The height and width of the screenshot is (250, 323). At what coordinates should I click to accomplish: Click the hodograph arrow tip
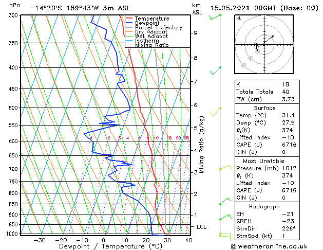[273, 37]
